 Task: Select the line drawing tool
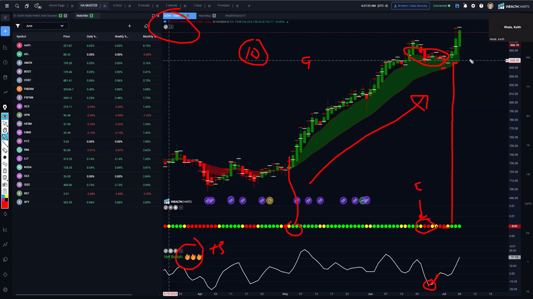pyautogui.click(x=5, y=144)
